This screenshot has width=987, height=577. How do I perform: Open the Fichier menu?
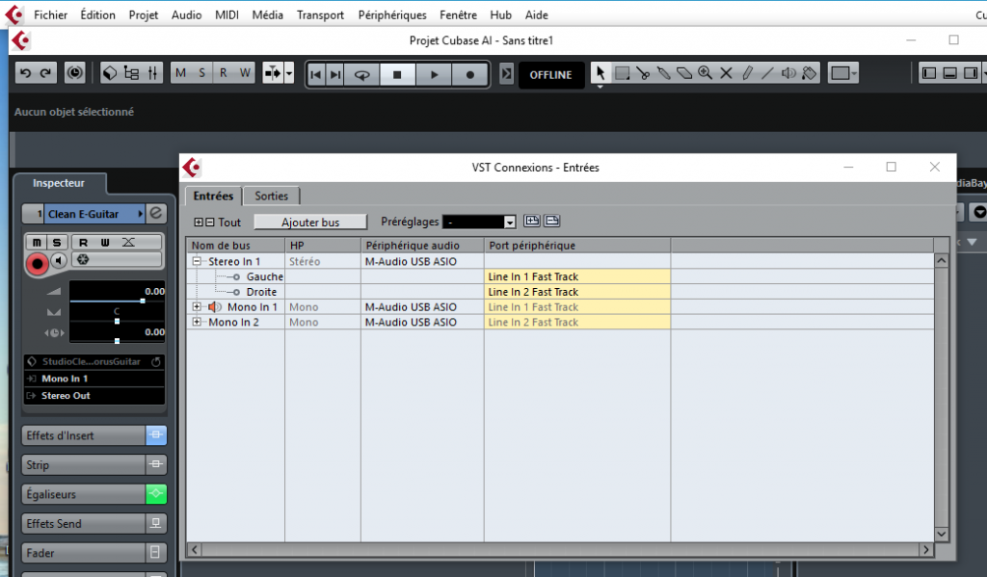tap(50, 14)
